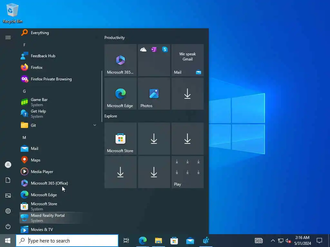Expand the Git folder
Image resolution: width=330 pixels, height=247 pixels.
tap(58, 125)
